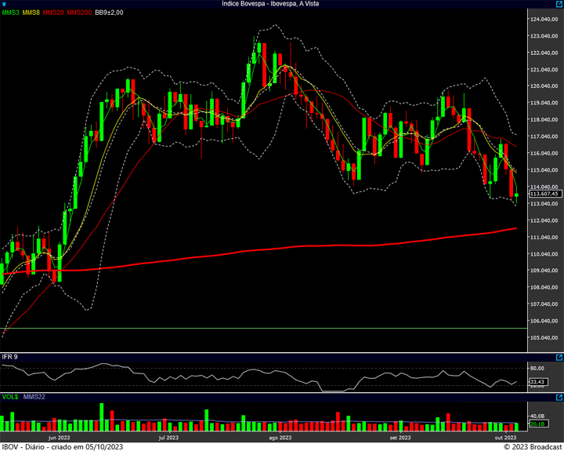Pop out the main price chart window
Viewport: 564px width, 451px height.
pos(559,4)
